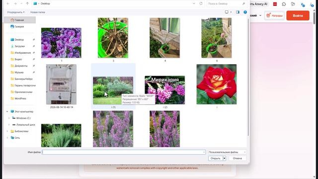Create folder with Новая папка
318x179 pixels.
[x=38, y=12]
